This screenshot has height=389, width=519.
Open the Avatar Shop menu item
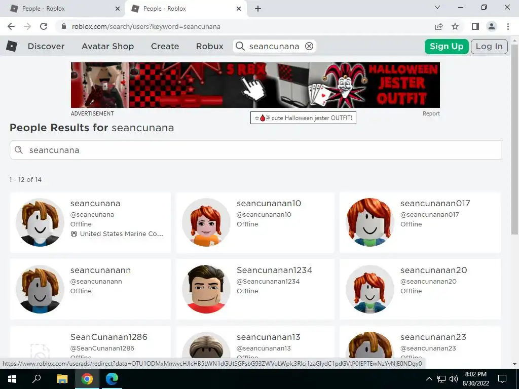click(107, 46)
